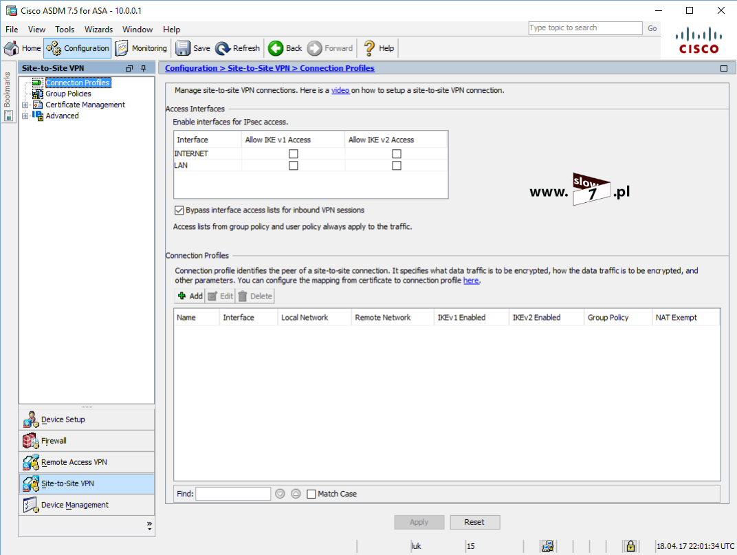Screen dimensions: 737x555
Task: Open Help from the toolbar
Action: [x=378, y=48]
